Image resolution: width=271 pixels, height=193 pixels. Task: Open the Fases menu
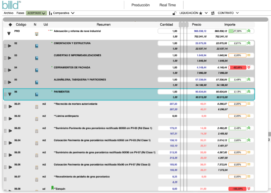point(20,13)
